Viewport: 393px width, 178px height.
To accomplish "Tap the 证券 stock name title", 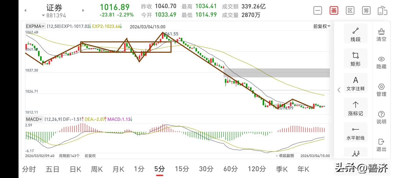I will tap(54, 7).
